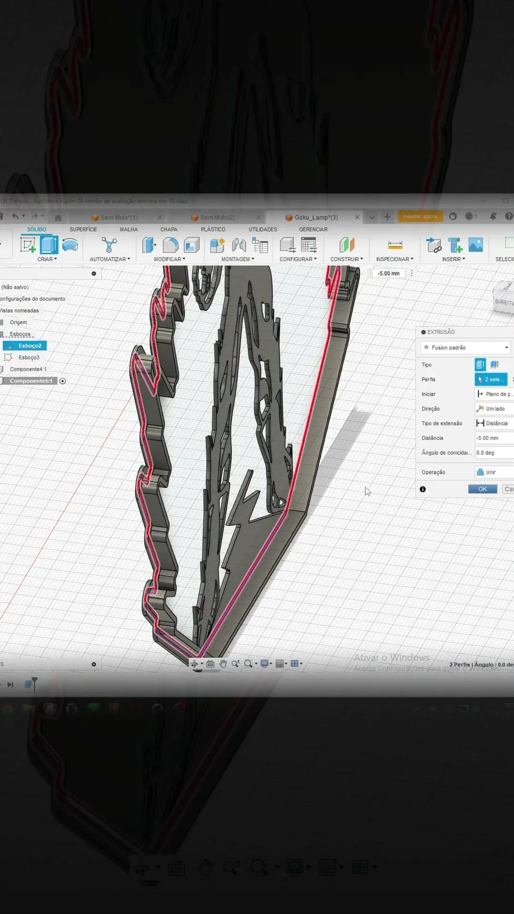The width and height of the screenshot is (514, 914).
Task: Choose the solid extrude Tipo option
Action: (x=480, y=365)
